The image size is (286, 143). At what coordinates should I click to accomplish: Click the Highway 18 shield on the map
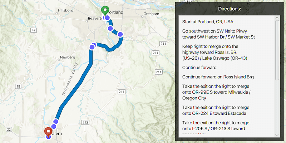coord(18,87)
